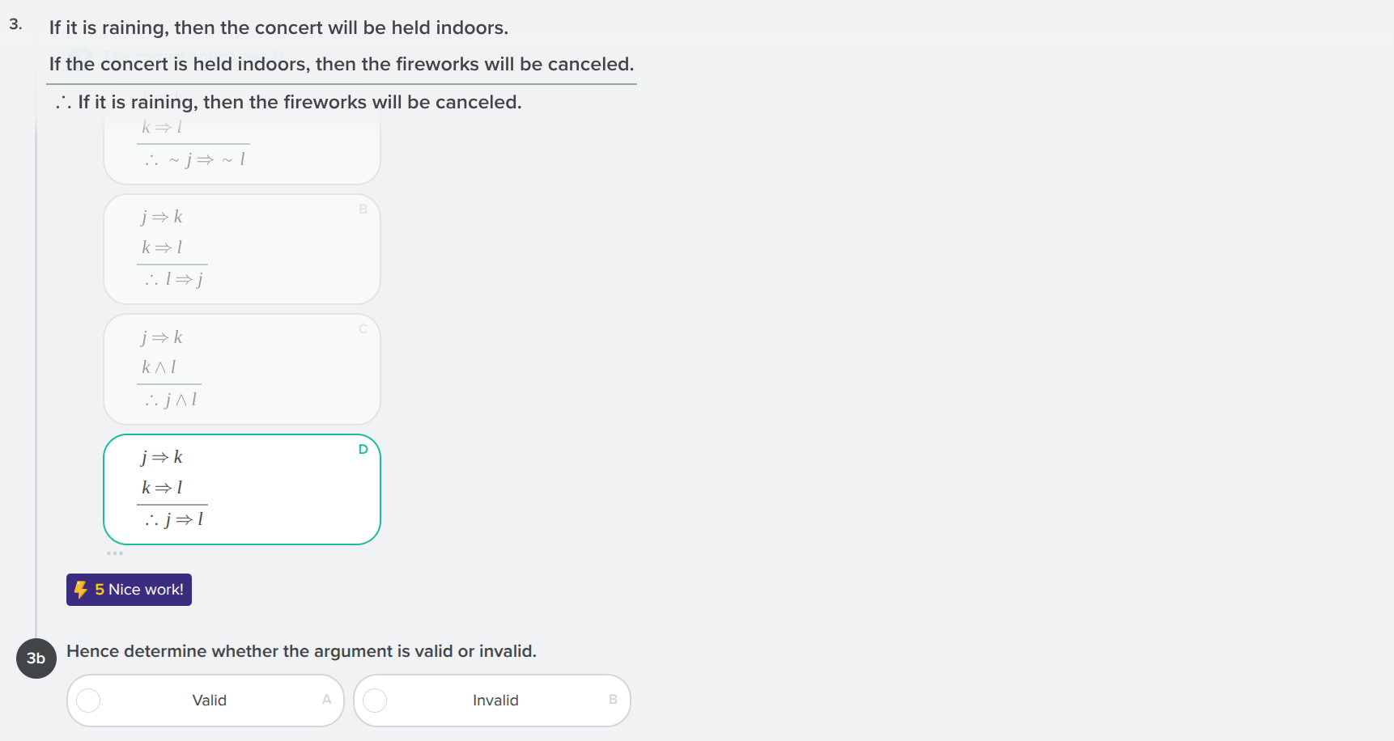Click the faded C letter on the third card
The height and width of the screenshot is (741, 1394).
click(363, 328)
